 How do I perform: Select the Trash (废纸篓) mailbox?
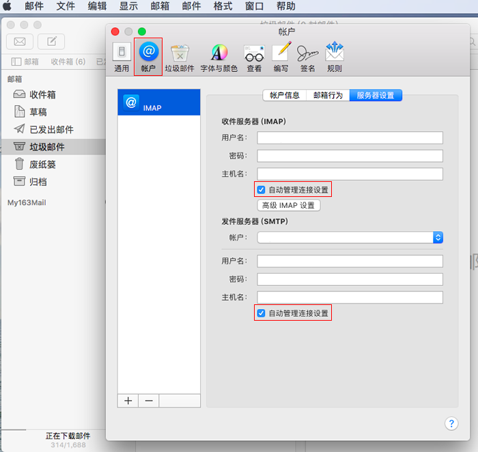(53, 165)
